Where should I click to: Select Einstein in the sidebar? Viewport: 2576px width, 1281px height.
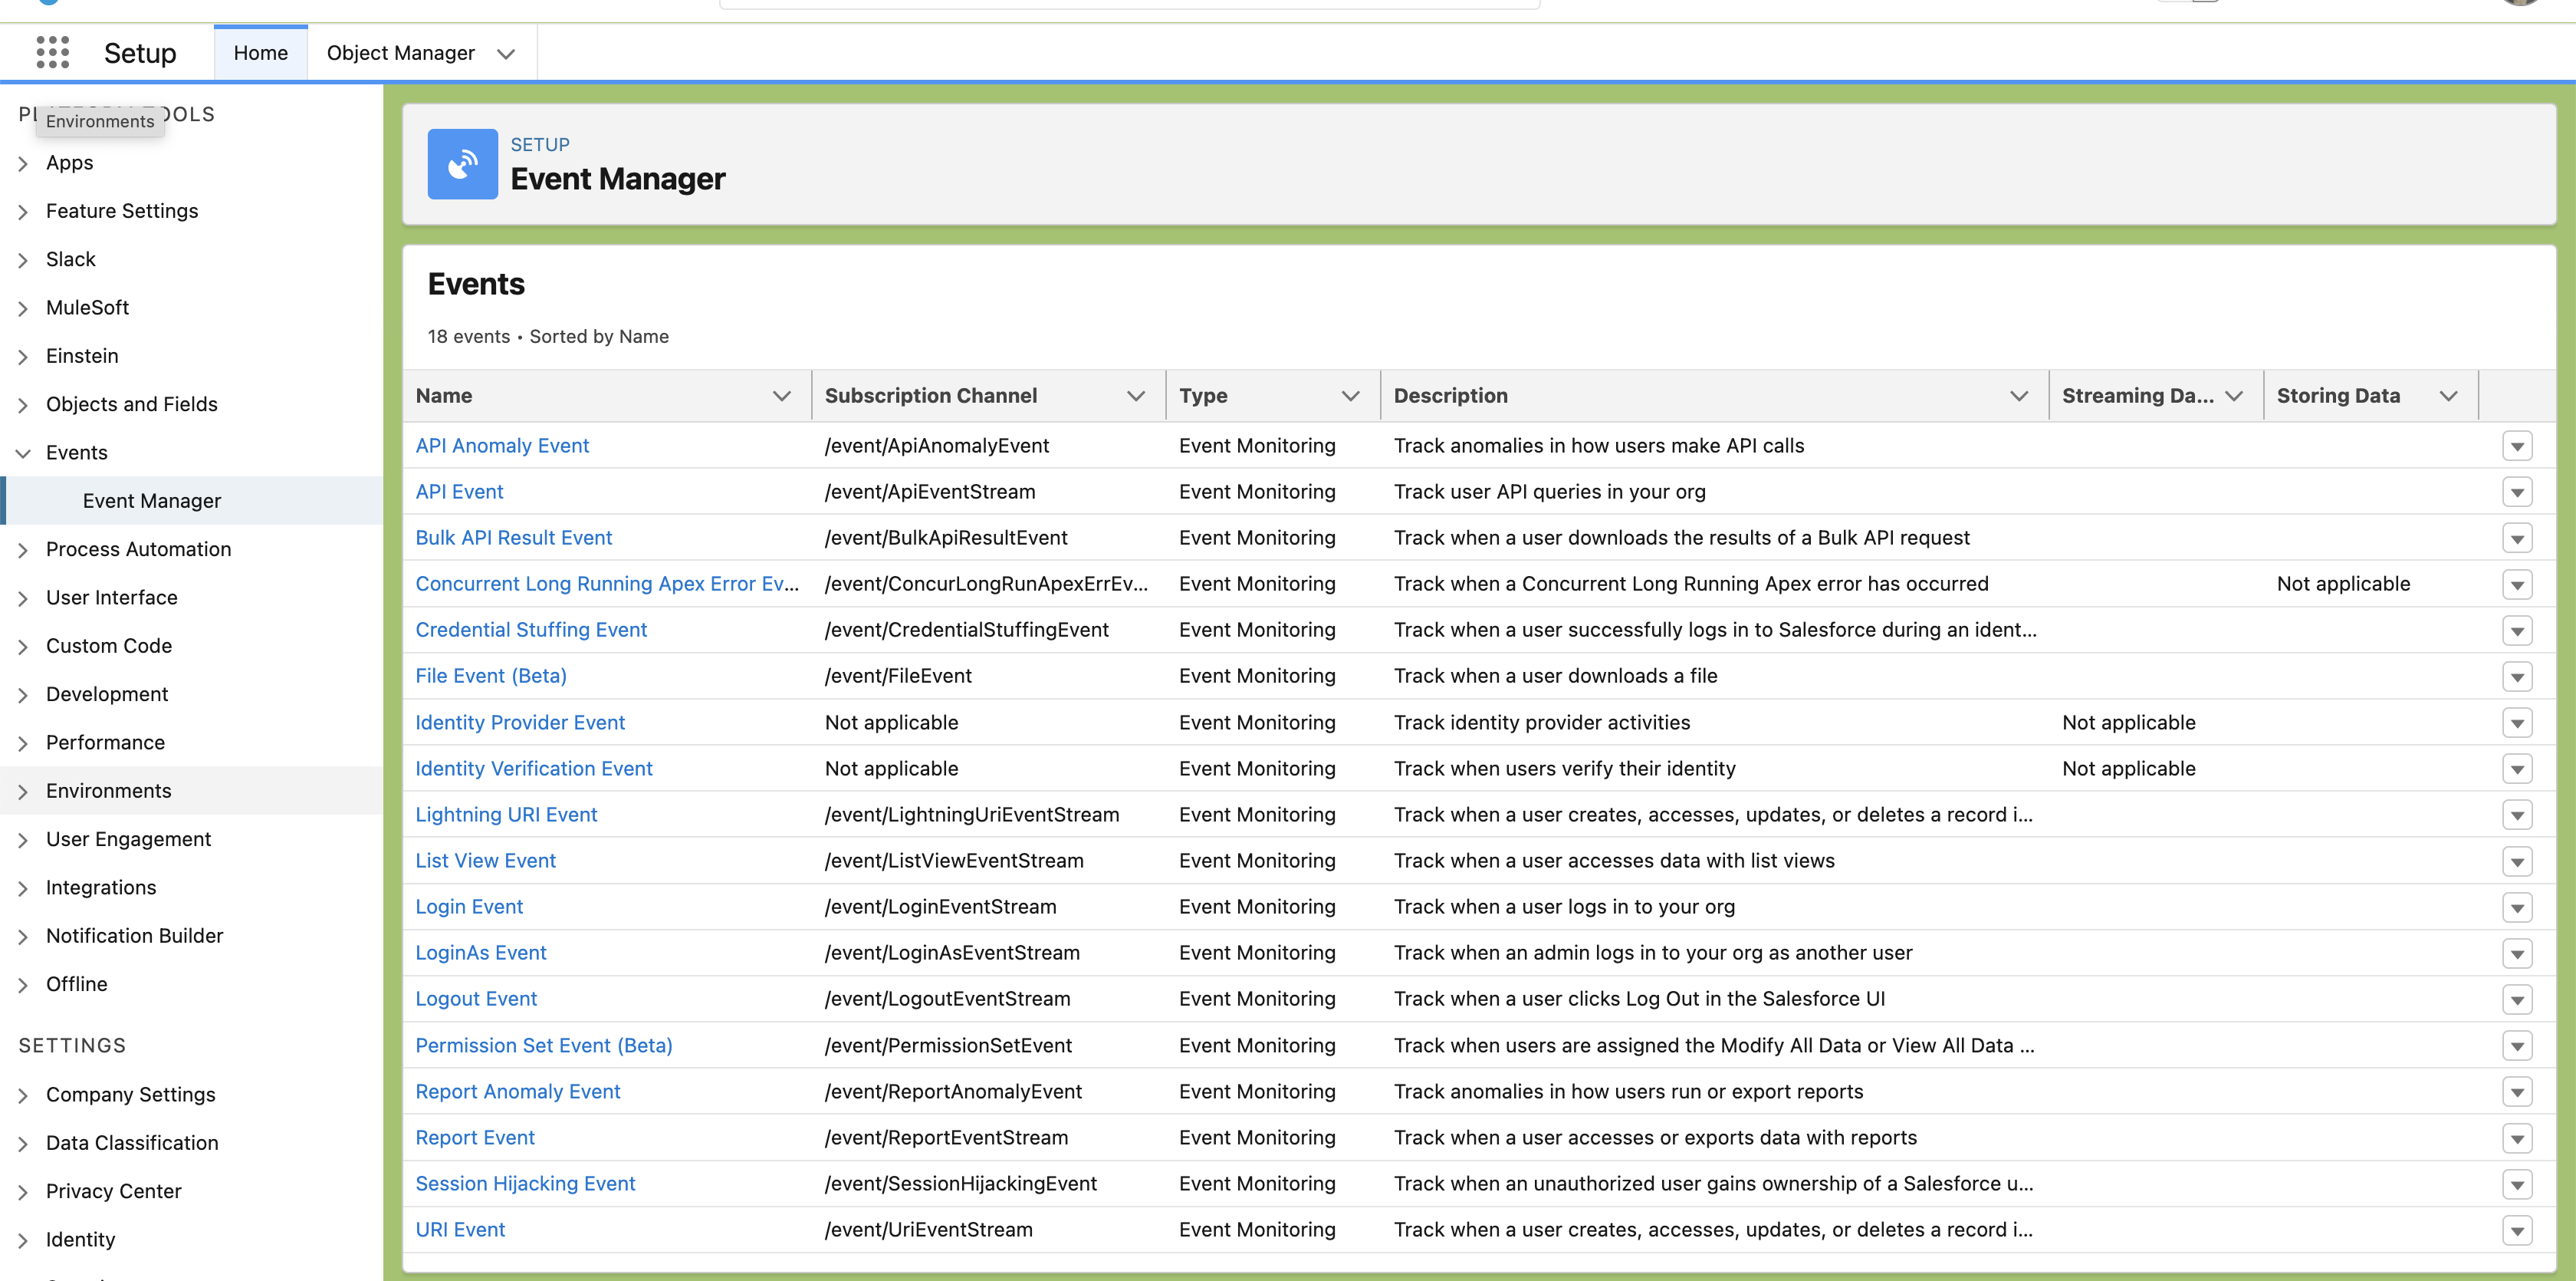(x=82, y=355)
